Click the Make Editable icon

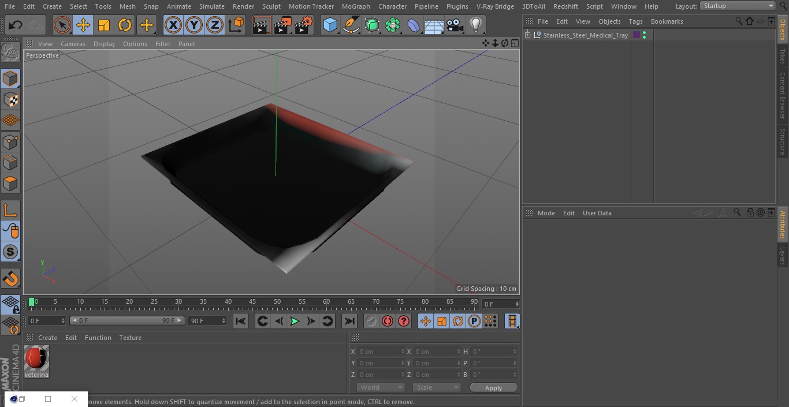coord(10,52)
